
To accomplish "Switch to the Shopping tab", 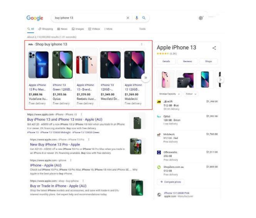I will (46, 29).
